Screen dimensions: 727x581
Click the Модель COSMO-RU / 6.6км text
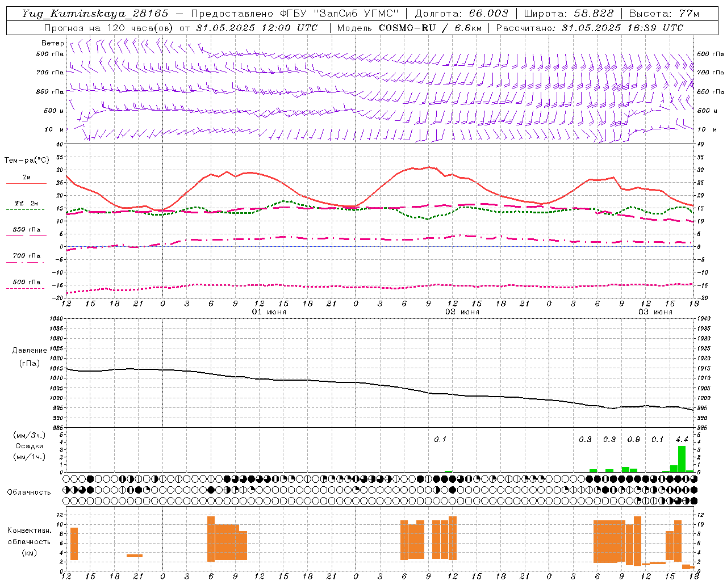point(410,28)
